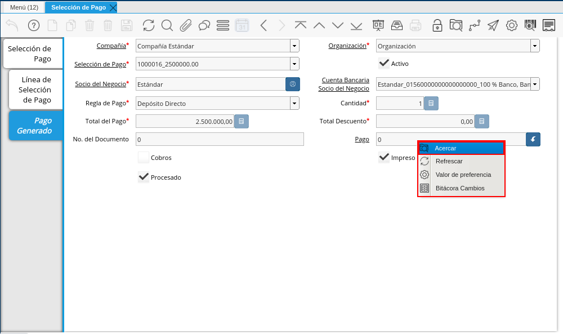The height and width of the screenshot is (334, 563).
Task: Open the Find record magnifier icon
Action: pyautogui.click(x=167, y=25)
